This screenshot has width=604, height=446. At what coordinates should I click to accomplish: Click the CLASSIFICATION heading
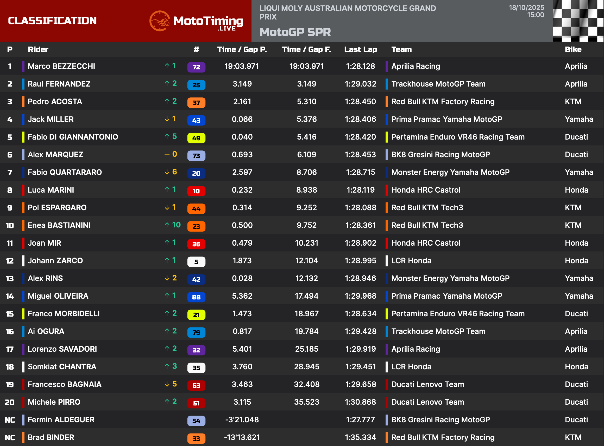pyautogui.click(x=52, y=21)
